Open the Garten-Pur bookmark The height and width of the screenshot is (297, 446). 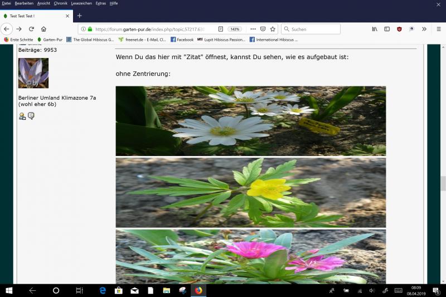[50, 40]
